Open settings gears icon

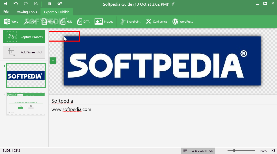(60, 4)
